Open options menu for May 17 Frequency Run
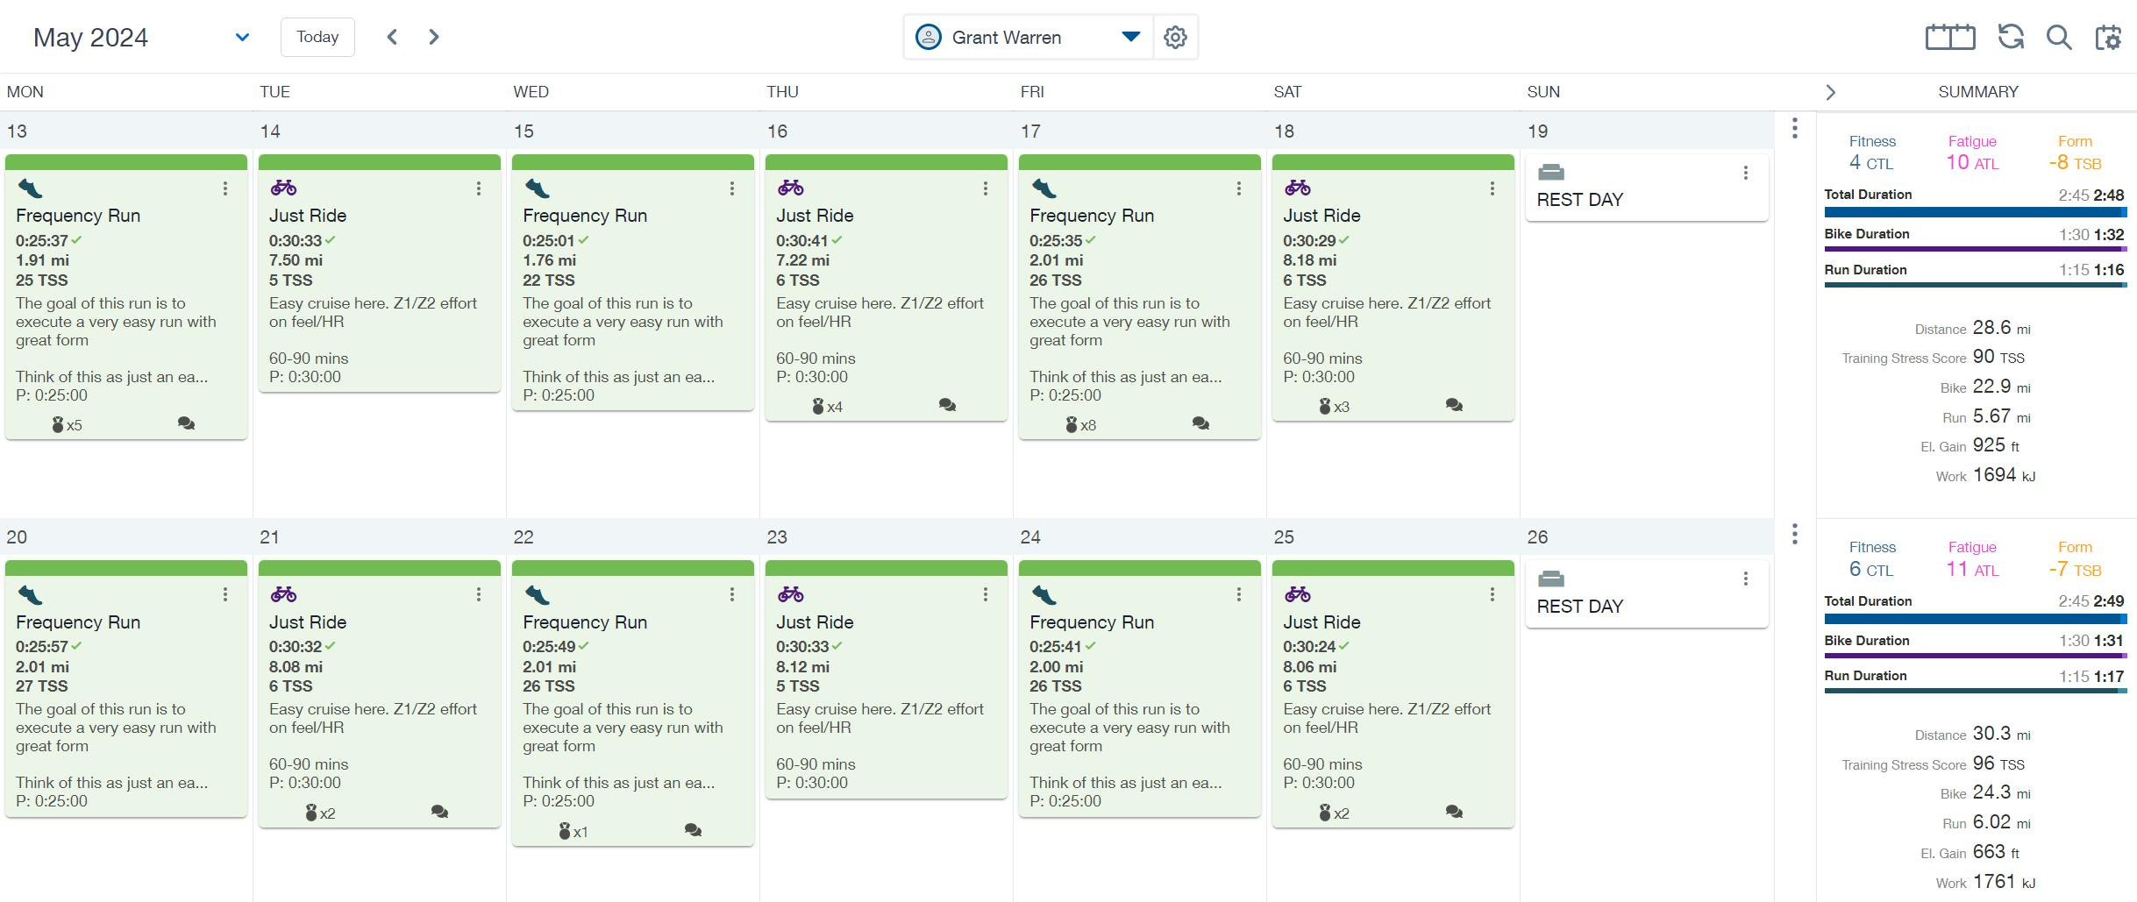 point(1239,188)
